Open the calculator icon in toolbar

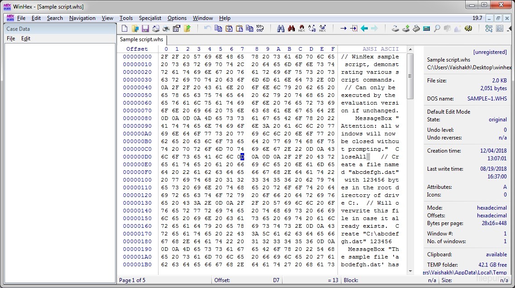[426, 29]
